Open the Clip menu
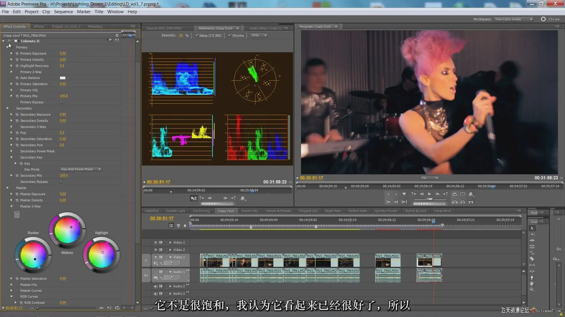The image size is (565, 317). pyautogui.click(x=46, y=12)
